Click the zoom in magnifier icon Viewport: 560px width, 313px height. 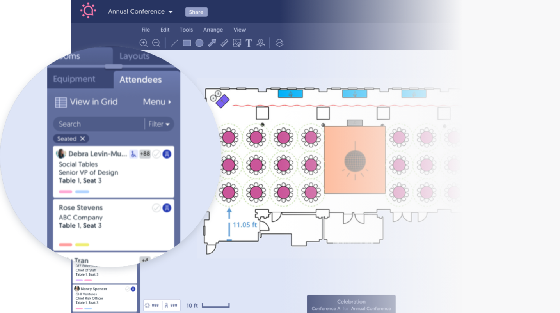pyautogui.click(x=144, y=43)
